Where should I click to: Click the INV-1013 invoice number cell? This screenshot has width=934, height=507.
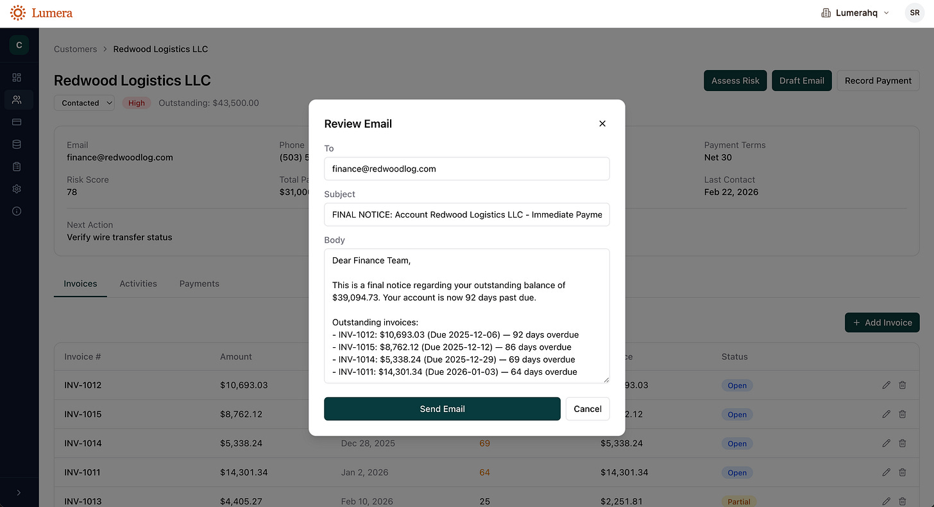pyautogui.click(x=83, y=501)
